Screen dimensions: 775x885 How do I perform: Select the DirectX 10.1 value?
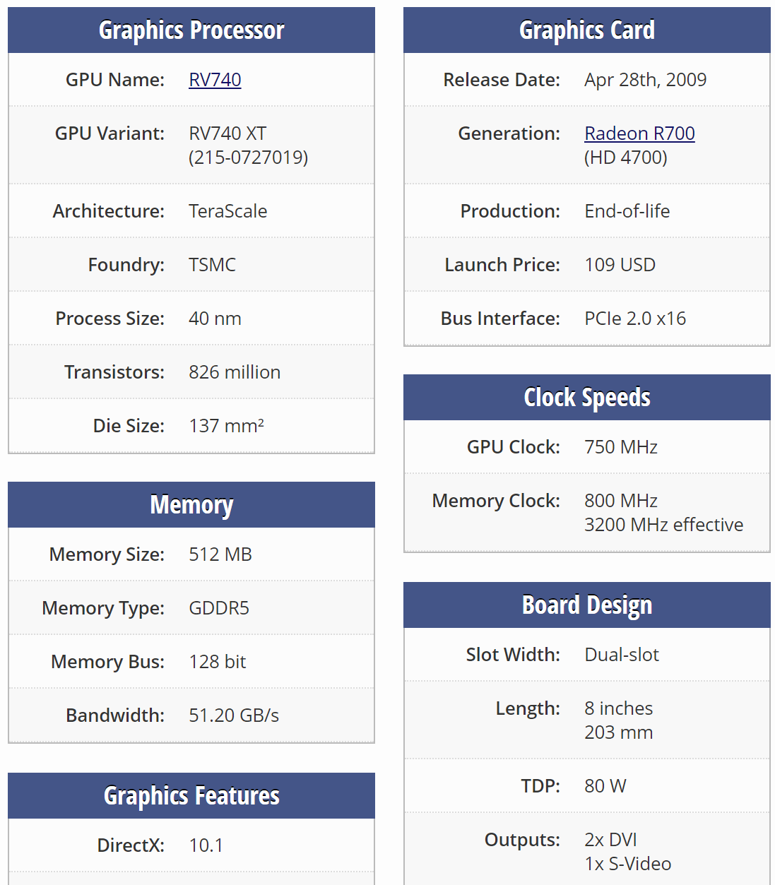click(x=206, y=845)
